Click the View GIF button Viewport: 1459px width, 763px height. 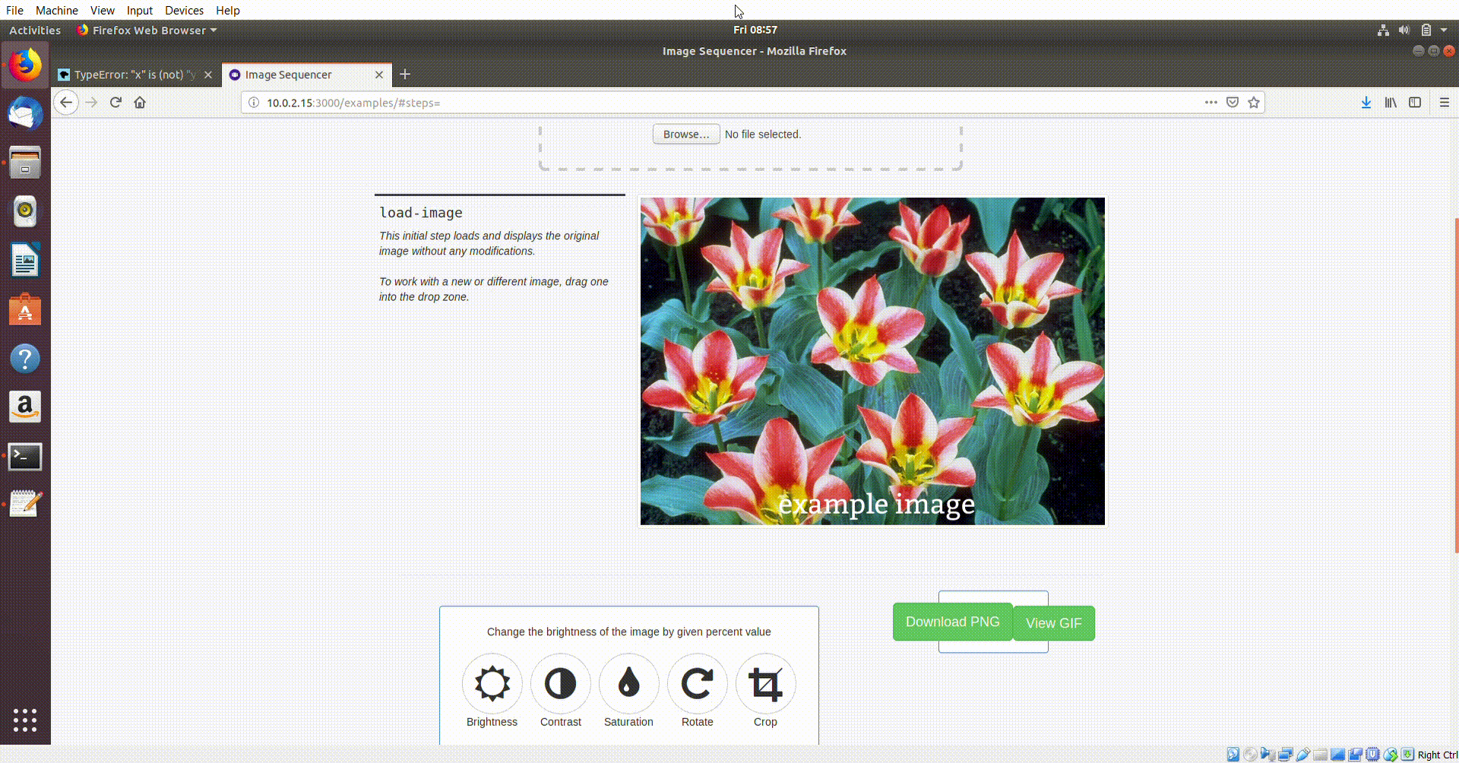(1053, 623)
